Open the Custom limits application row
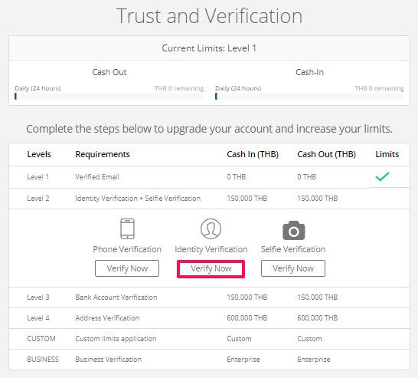This screenshot has width=418, height=378. point(209,339)
